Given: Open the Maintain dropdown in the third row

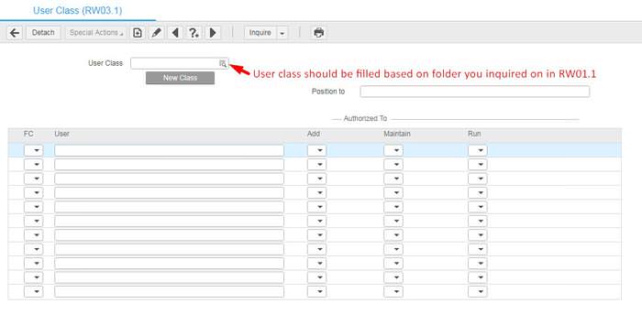Looking at the screenshot, I should (393, 179).
